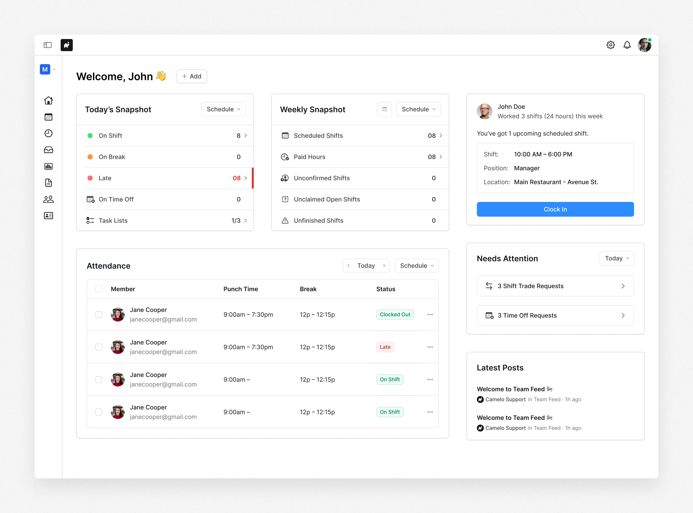Open more options for third row, first On Shift
The height and width of the screenshot is (513, 693).
430,380
